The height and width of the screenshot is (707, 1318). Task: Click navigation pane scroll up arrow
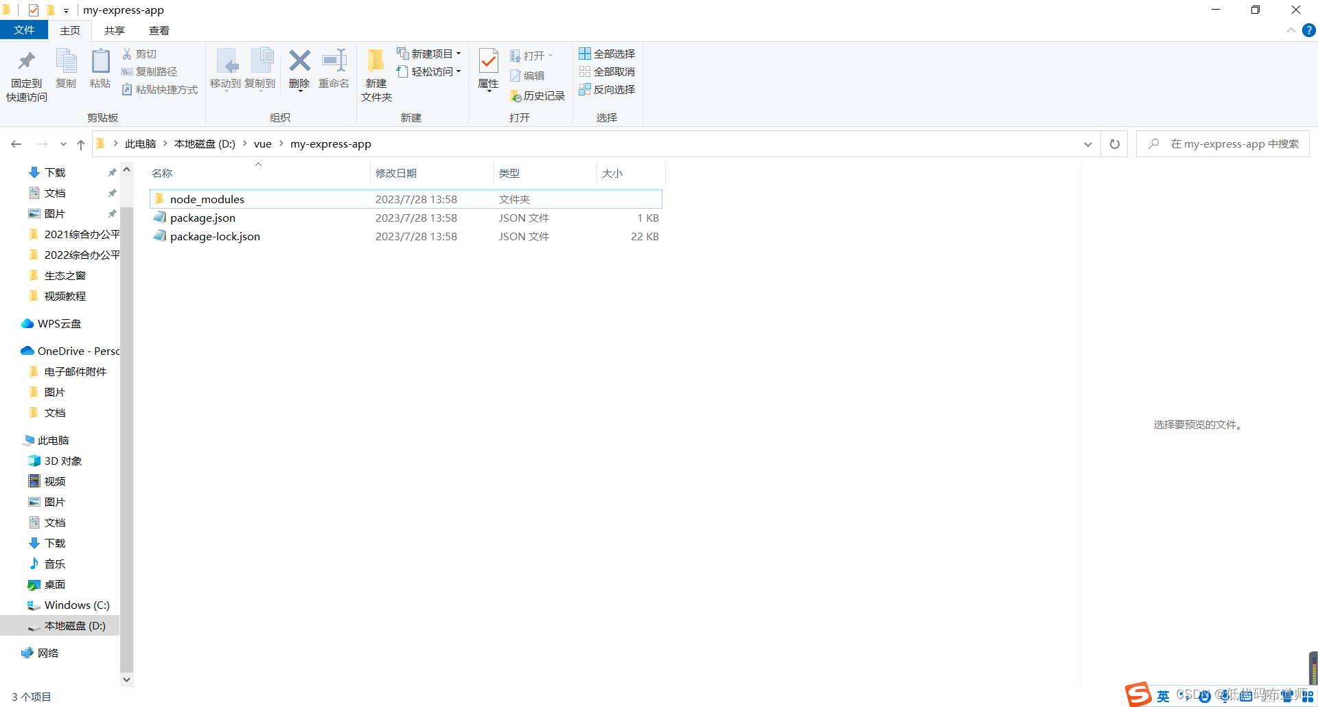point(126,169)
